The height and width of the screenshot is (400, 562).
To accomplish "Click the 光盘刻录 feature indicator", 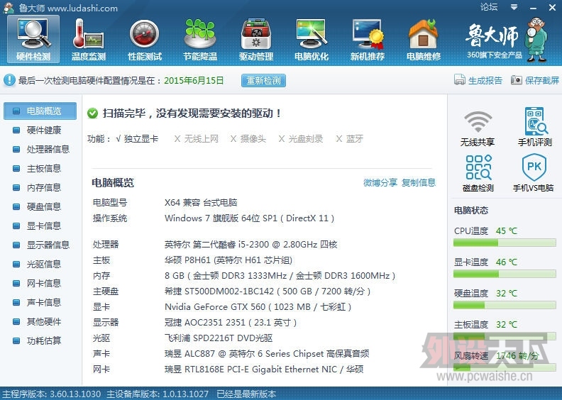I will click(301, 138).
